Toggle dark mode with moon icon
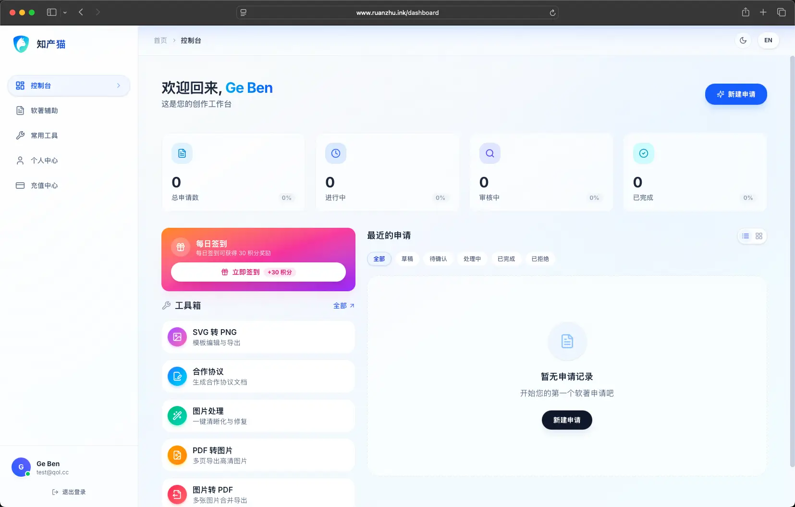795x507 pixels. pyautogui.click(x=743, y=40)
